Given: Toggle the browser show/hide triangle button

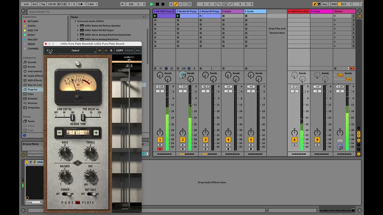Looking at the screenshot, I should tap(23, 11).
